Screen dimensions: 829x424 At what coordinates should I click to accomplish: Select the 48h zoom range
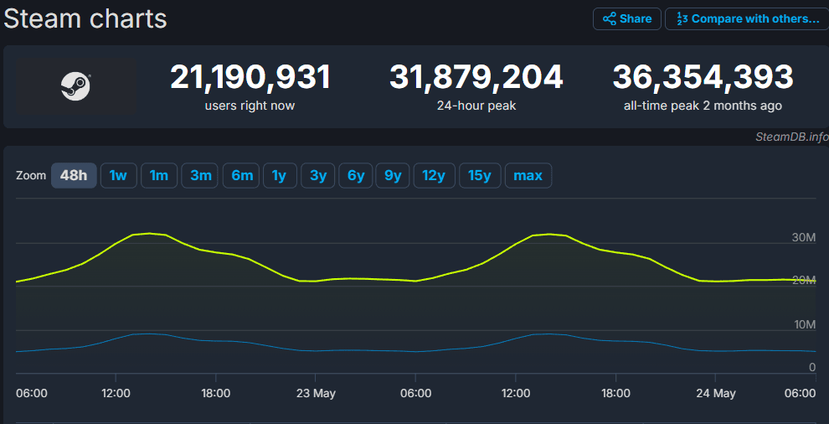[x=74, y=175]
